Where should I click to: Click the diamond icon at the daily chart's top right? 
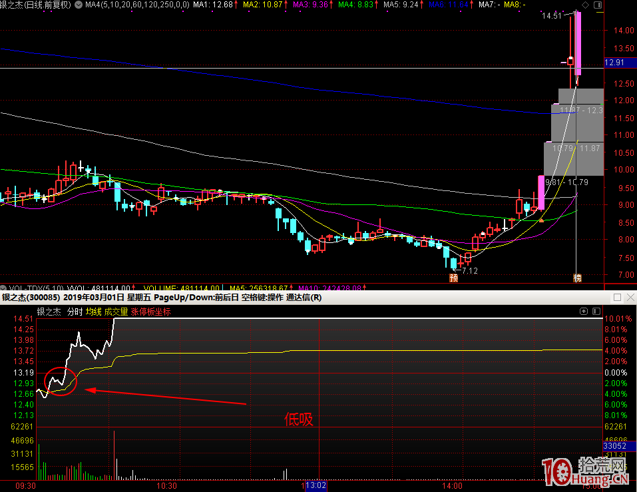tap(585, 5)
